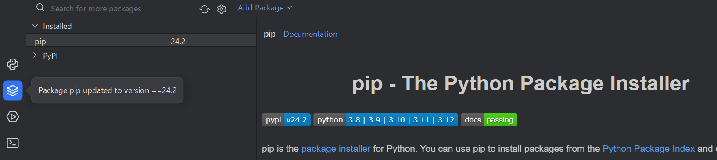Viewport: 717px width, 160px height.
Task: Open the Terminal tool window icon
Action: [13, 143]
